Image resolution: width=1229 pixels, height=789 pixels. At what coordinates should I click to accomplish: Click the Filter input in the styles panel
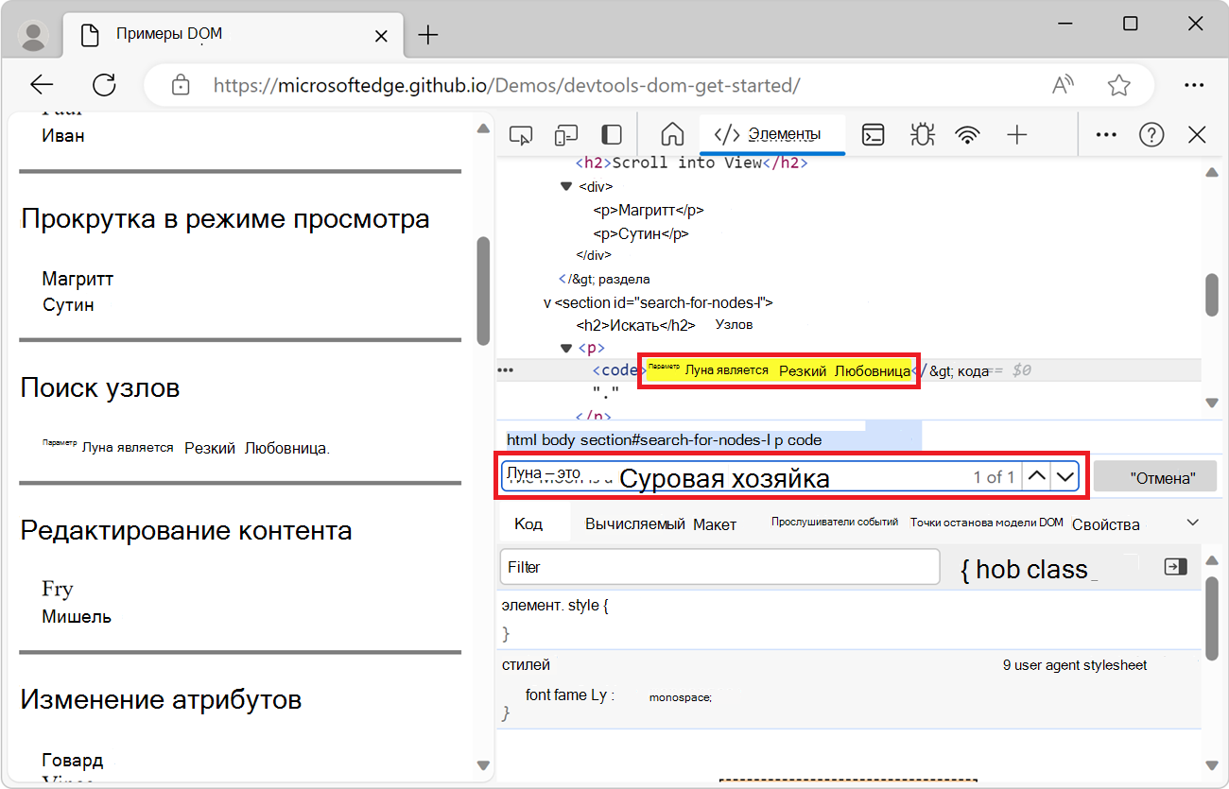[x=718, y=567]
